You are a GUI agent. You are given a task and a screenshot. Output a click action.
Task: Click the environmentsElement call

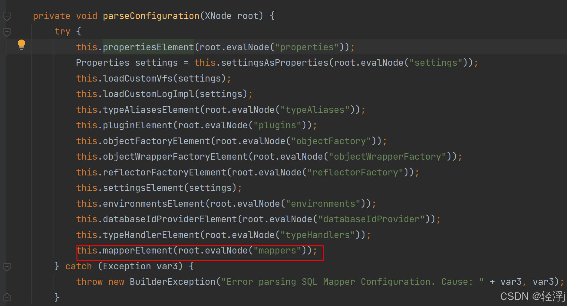pyautogui.click(x=154, y=204)
